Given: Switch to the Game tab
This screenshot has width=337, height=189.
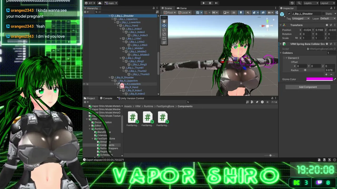Looking at the screenshot, I should pyautogui.click(x=182, y=8).
